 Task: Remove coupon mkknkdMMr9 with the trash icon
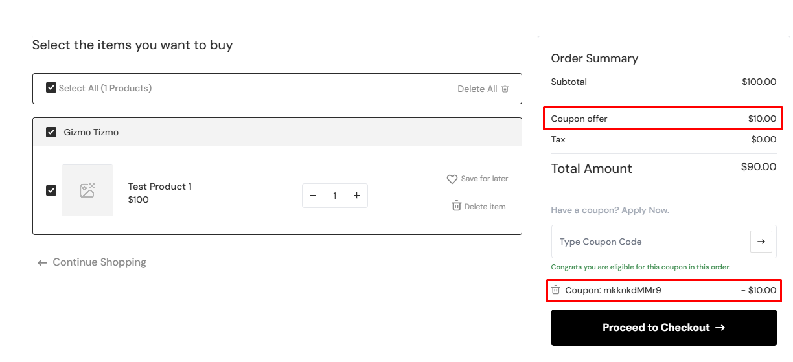[556, 290]
